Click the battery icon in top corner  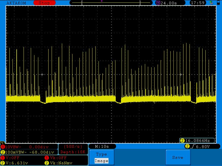point(218,2)
